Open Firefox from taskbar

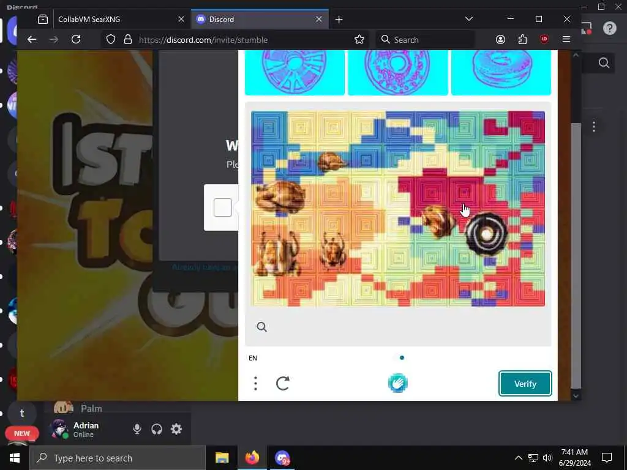point(252,458)
